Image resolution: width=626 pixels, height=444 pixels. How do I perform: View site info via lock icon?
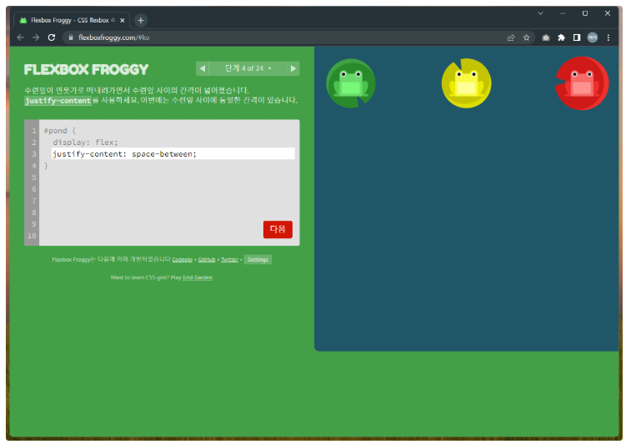[x=71, y=37]
